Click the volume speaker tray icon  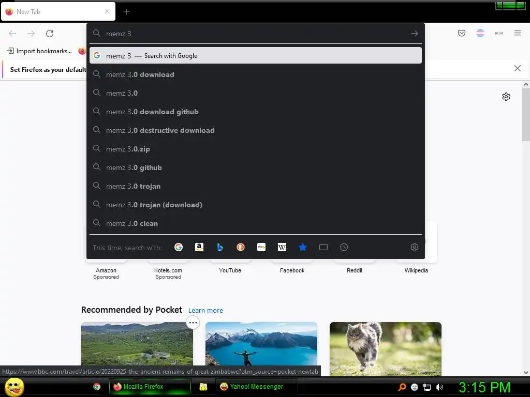tap(439, 387)
